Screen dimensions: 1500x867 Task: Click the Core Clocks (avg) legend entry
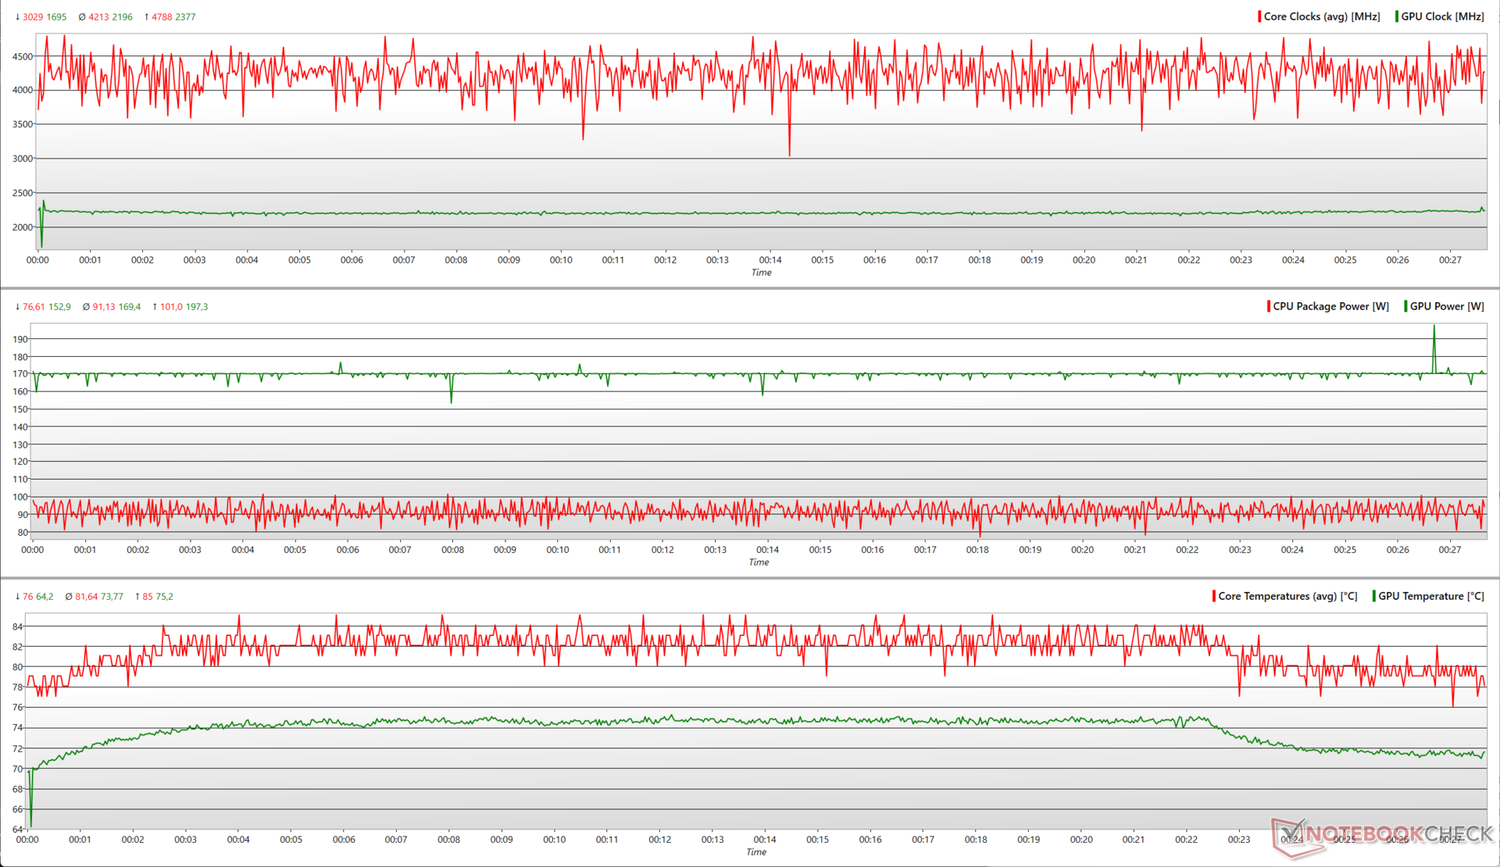click(1321, 16)
